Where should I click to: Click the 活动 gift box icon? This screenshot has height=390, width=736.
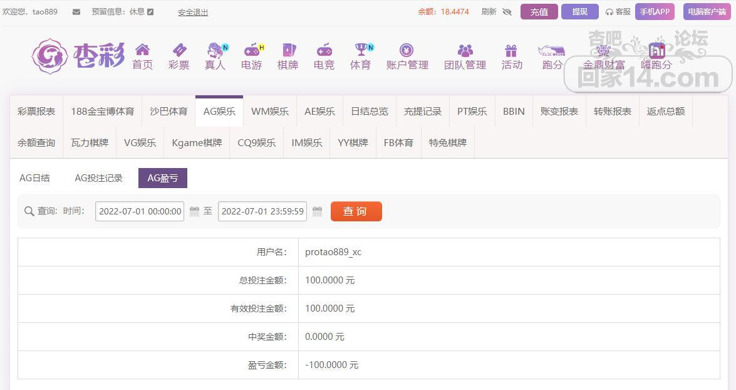point(511,50)
